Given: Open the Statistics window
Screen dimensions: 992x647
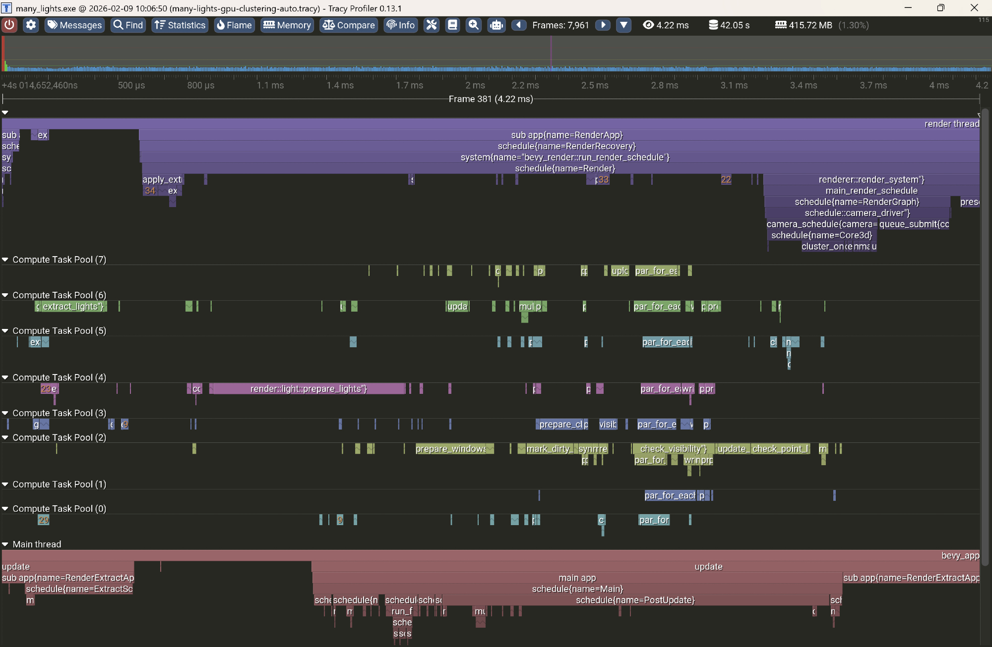Looking at the screenshot, I should point(180,25).
